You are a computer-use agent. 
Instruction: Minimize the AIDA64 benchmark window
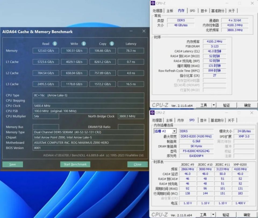pos(131,31)
